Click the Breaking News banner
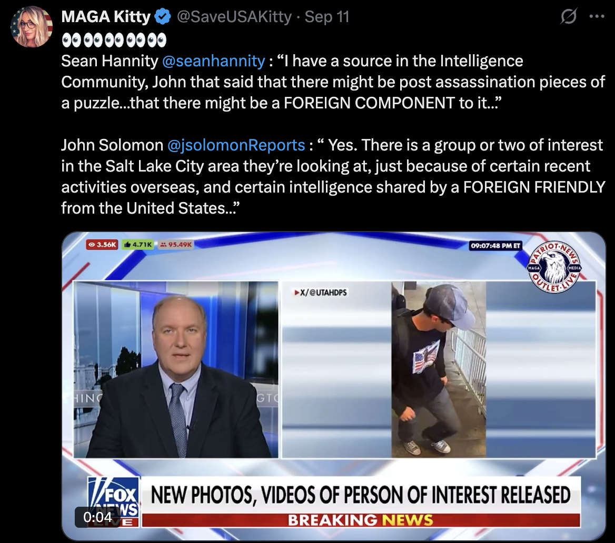The width and height of the screenshot is (615, 543). pos(361,520)
